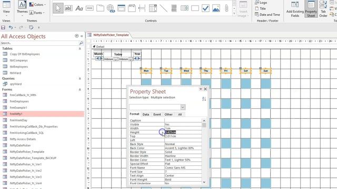
Task: Switch to the All tab
Action: (180, 114)
